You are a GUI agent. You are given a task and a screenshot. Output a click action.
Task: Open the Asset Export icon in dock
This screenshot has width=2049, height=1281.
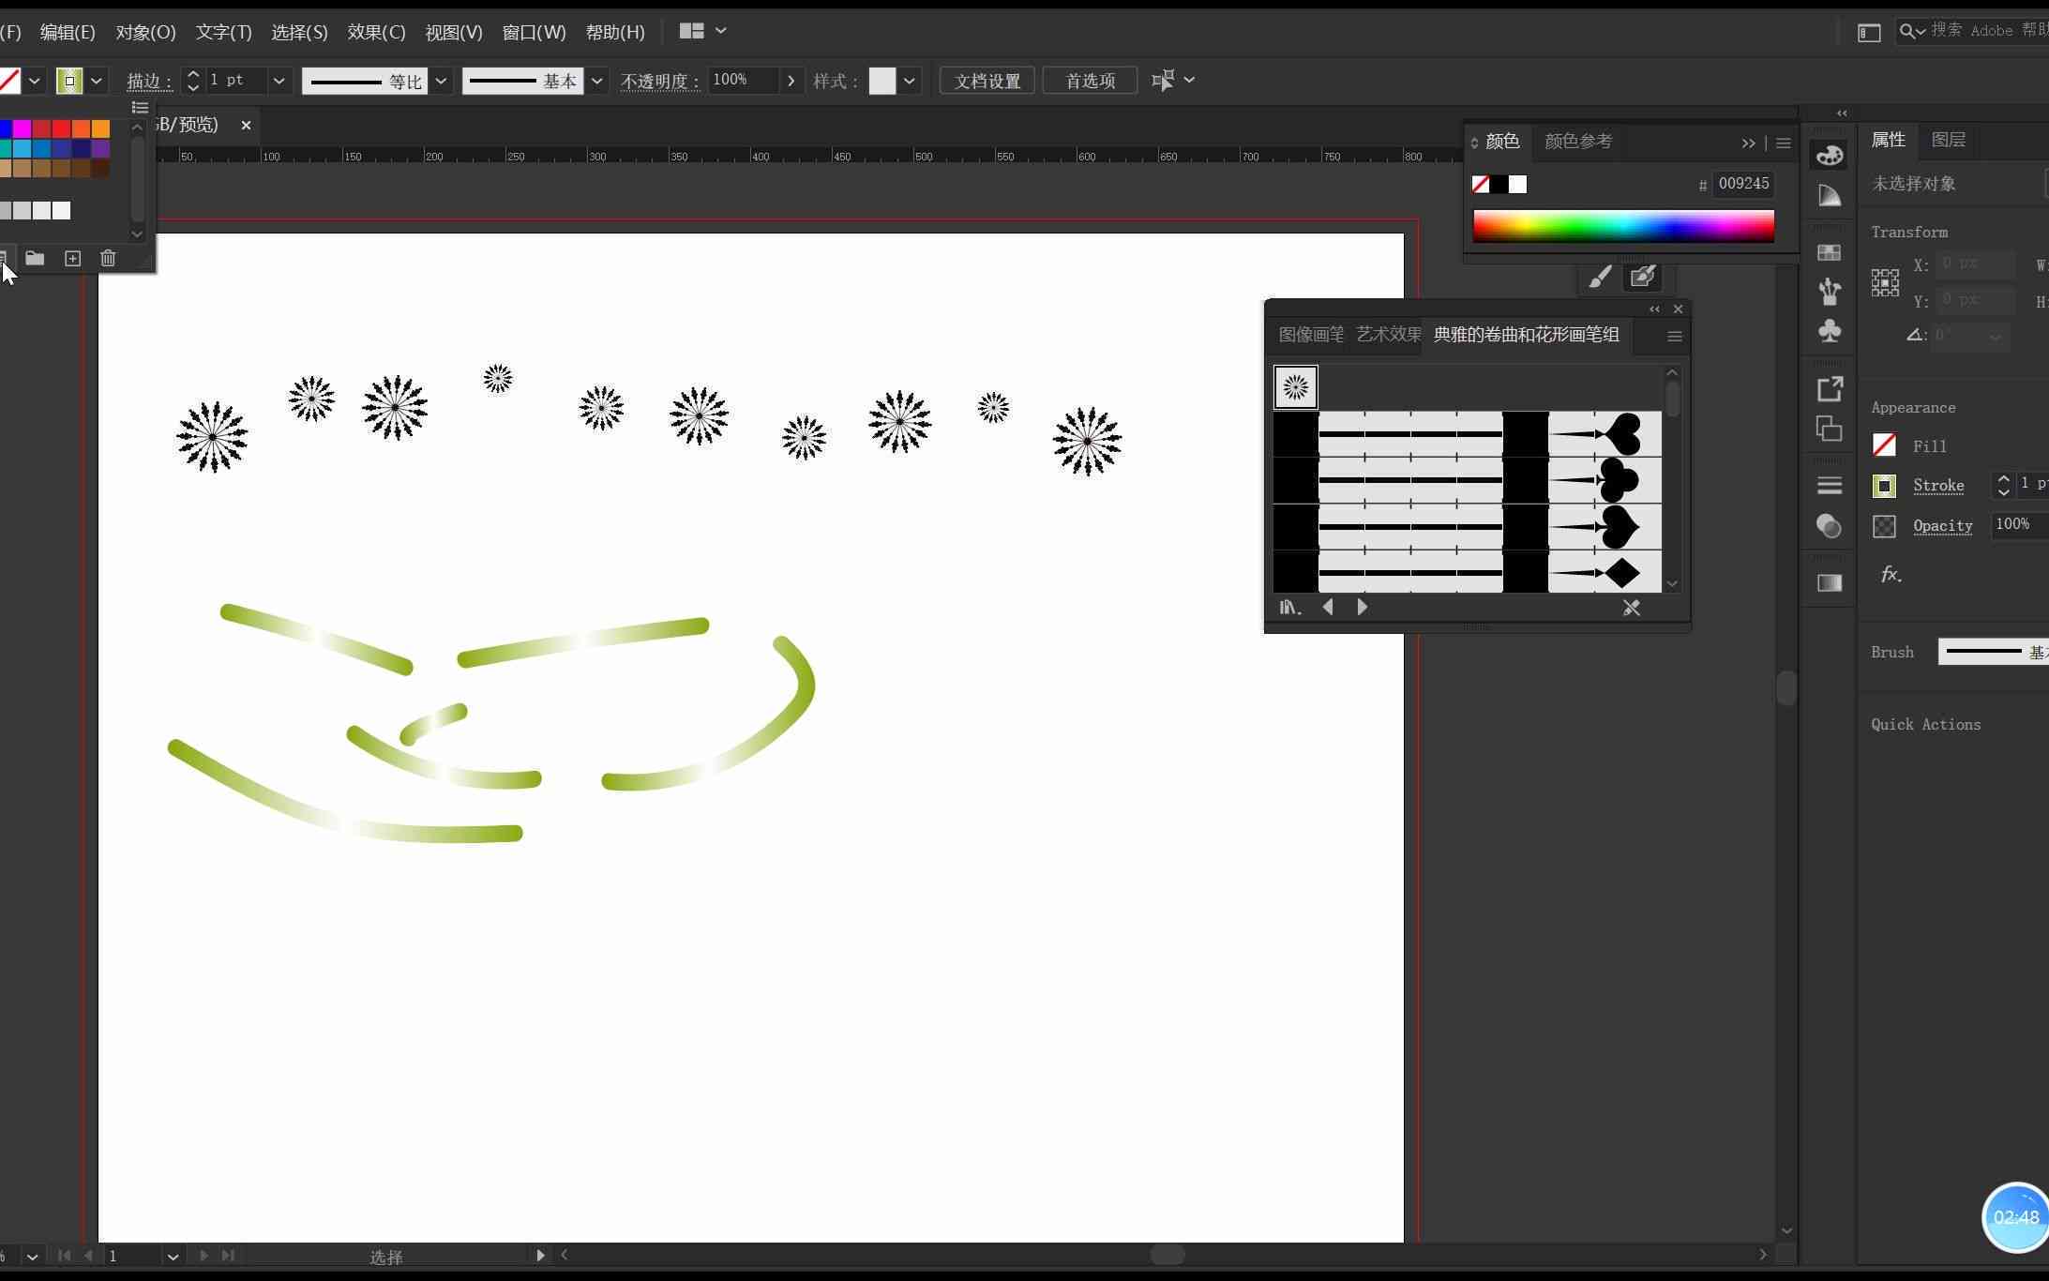1830,388
